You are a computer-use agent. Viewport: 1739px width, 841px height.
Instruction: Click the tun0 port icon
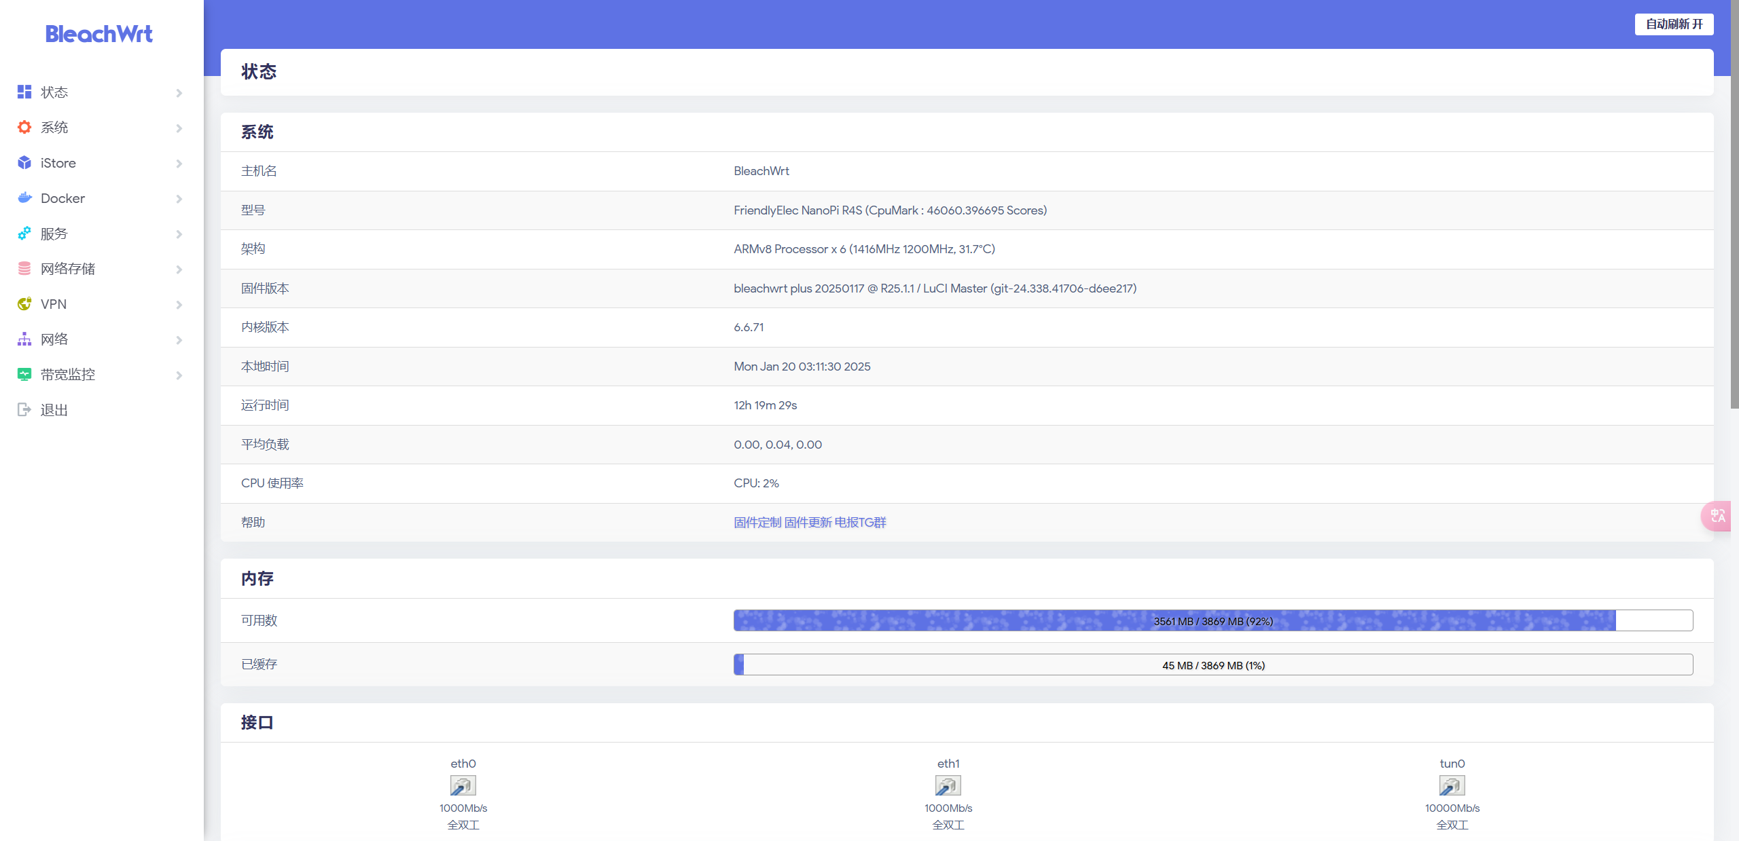(1452, 785)
